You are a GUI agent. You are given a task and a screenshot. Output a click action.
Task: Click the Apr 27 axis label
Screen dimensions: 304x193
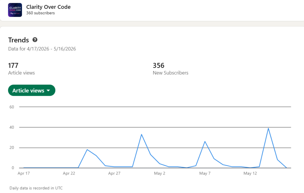(x=114, y=173)
